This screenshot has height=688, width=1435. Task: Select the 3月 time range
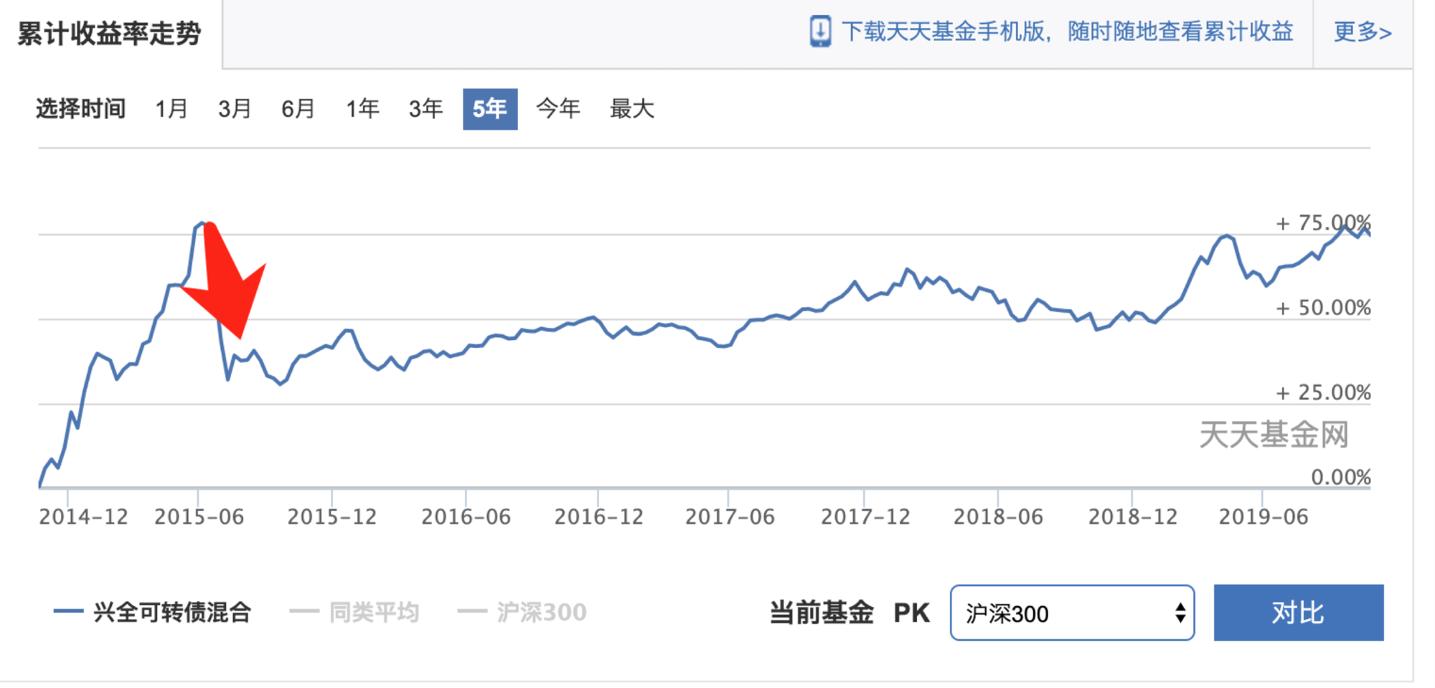[x=235, y=109]
